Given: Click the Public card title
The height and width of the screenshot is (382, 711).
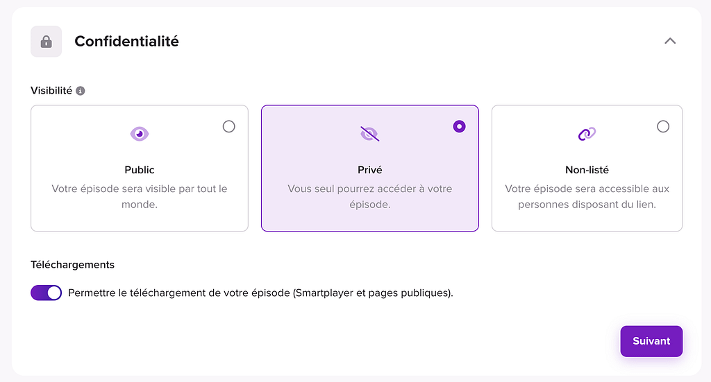Looking at the screenshot, I should [x=139, y=170].
